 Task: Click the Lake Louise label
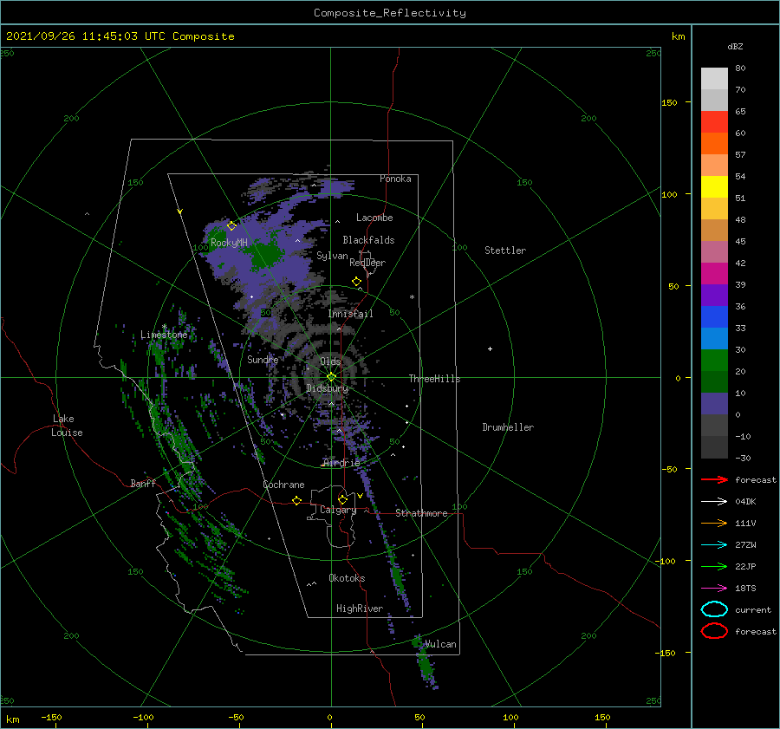pos(67,426)
